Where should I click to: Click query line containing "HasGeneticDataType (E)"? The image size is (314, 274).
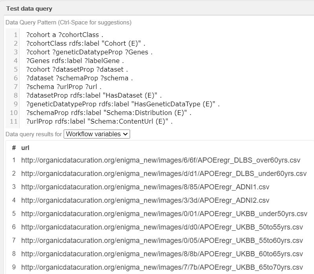point(123,104)
